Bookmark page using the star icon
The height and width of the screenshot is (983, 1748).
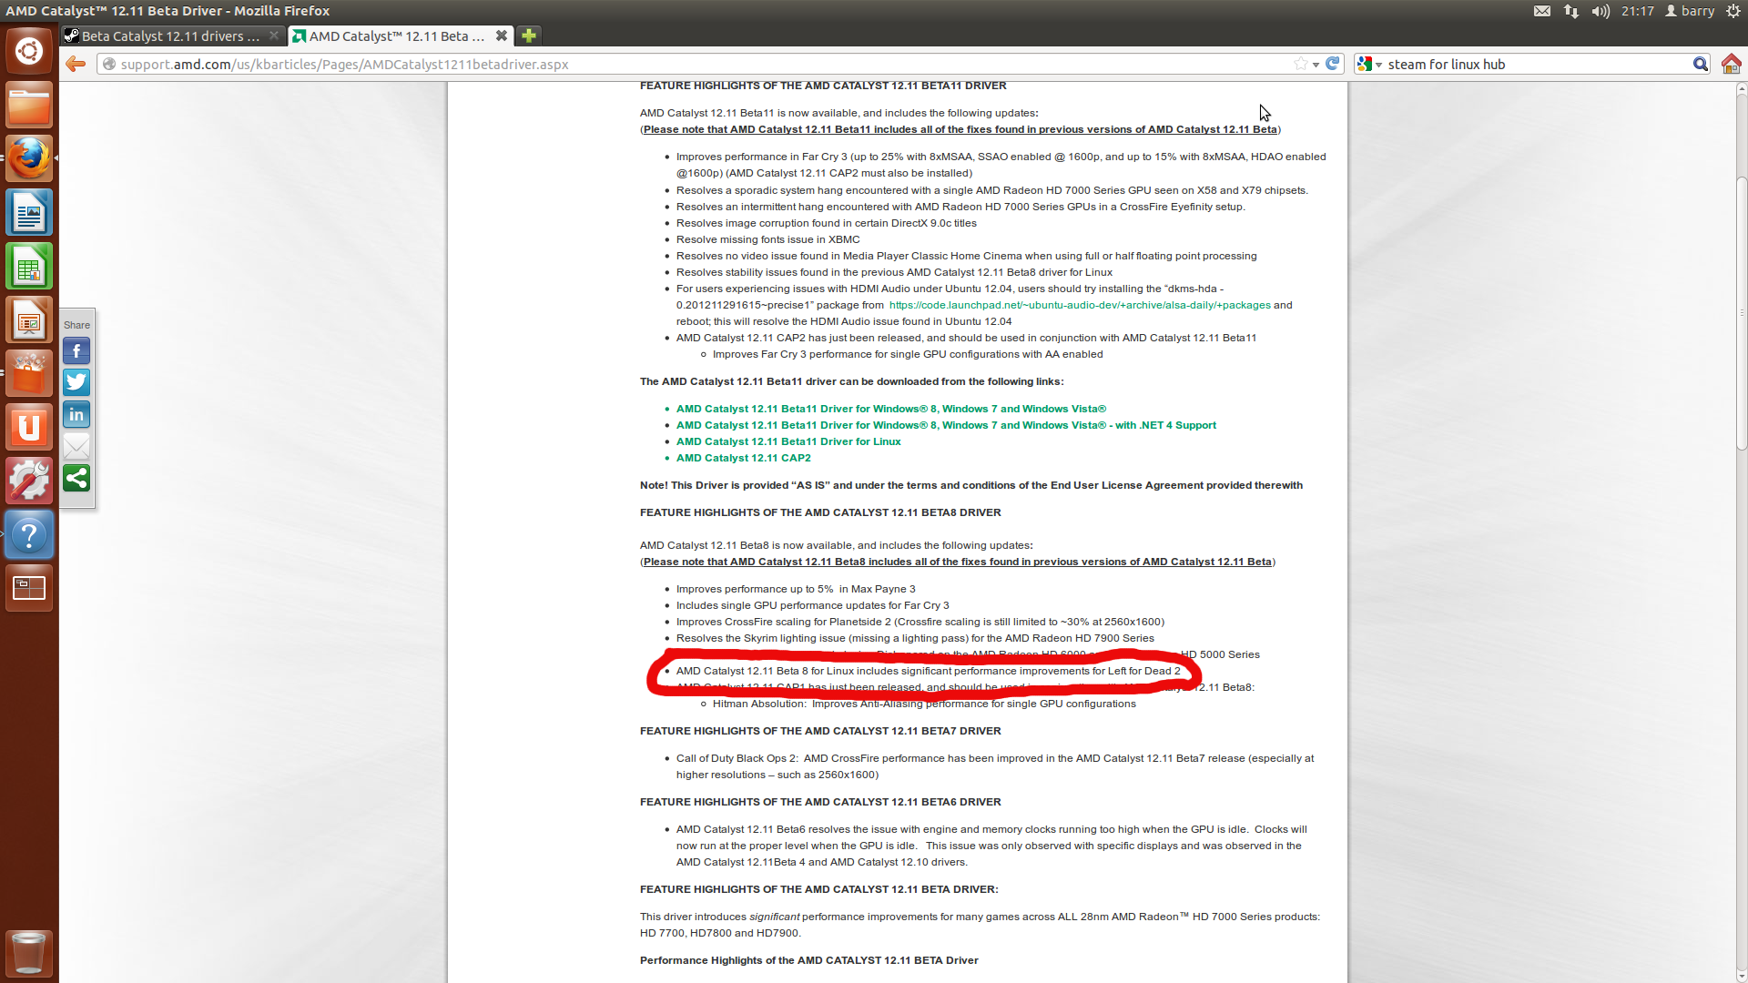click(1300, 64)
